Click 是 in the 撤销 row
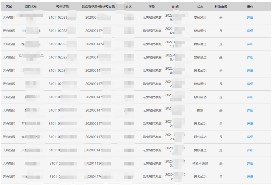273x185 pixels. point(221,110)
